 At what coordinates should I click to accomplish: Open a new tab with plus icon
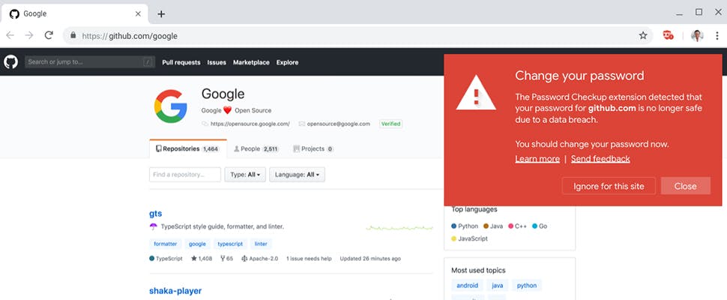161,14
